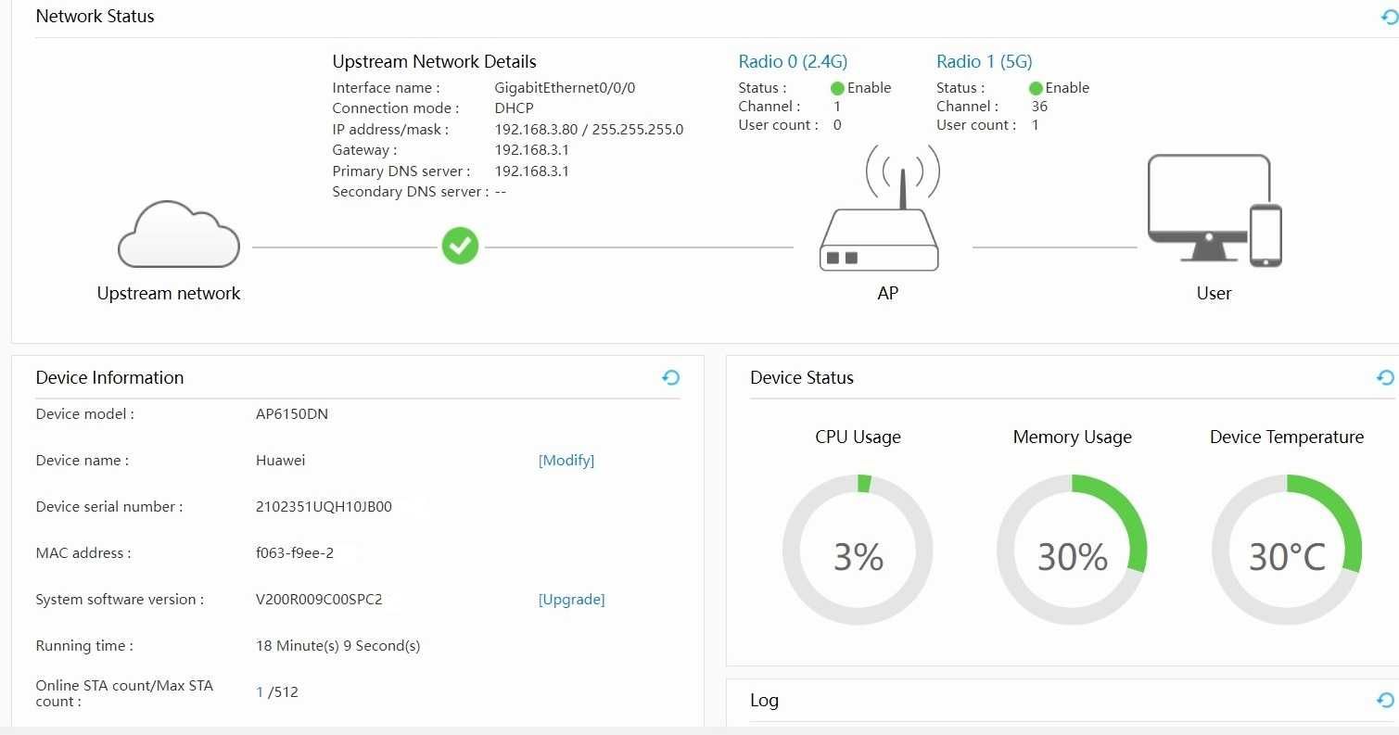Select the serial number 2102351UQH10JB00
Screen dimensions: 1399x735
pos(324,506)
